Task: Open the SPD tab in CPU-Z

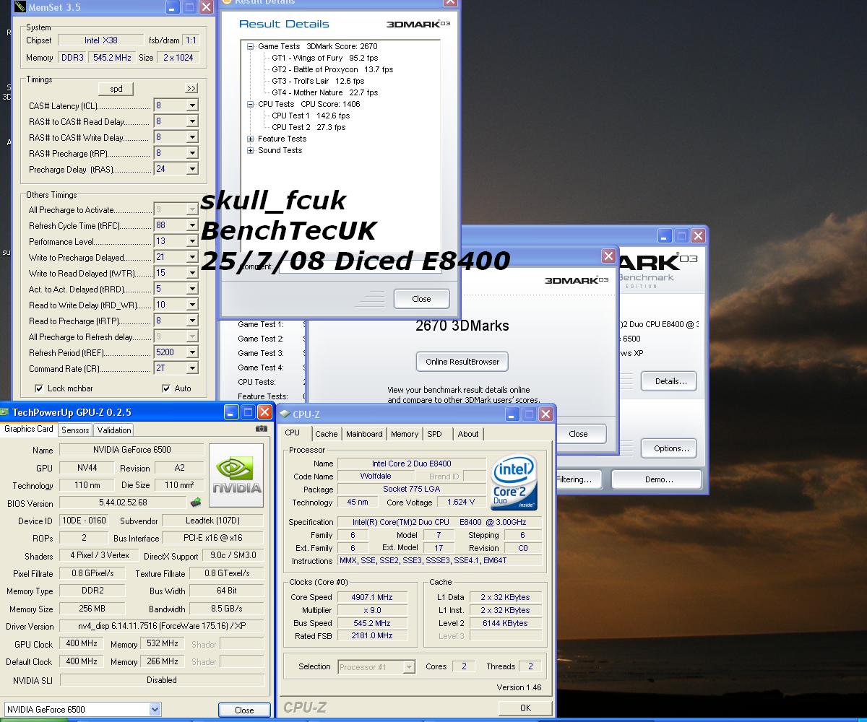Action: (x=434, y=434)
